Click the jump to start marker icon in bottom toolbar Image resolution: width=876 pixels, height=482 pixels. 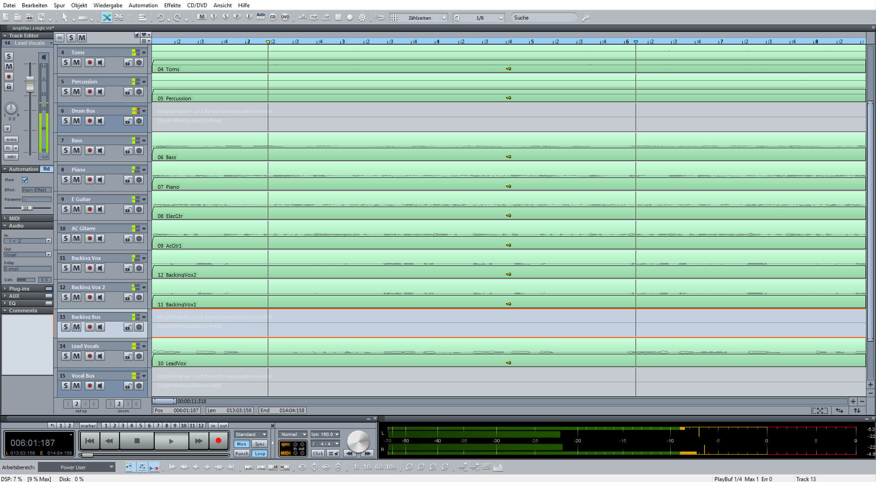click(172, 467)
